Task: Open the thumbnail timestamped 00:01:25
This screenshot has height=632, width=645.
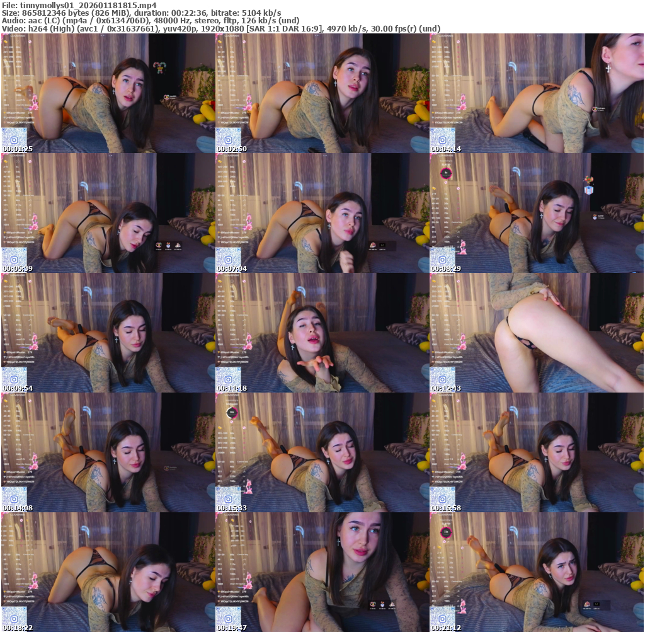Action: (x=108, y=93)
